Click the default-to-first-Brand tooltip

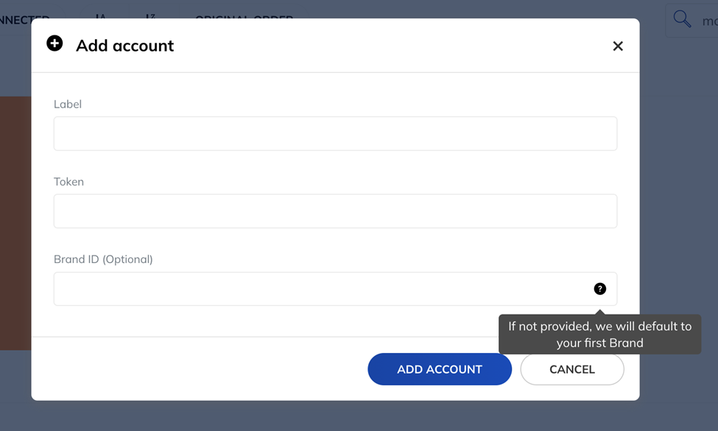pos(600,334)
